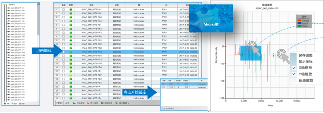Click the 停止鉴定 stop identification icon

point(88,103)
